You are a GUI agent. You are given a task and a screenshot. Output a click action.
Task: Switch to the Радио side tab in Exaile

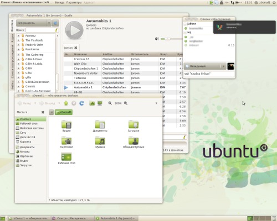click(x=12, y=39)
